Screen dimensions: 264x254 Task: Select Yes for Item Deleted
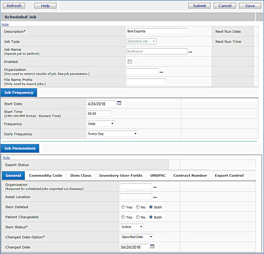tap(123, 207)
